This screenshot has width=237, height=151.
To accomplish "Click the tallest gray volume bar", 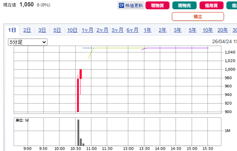I will point(78,132).
